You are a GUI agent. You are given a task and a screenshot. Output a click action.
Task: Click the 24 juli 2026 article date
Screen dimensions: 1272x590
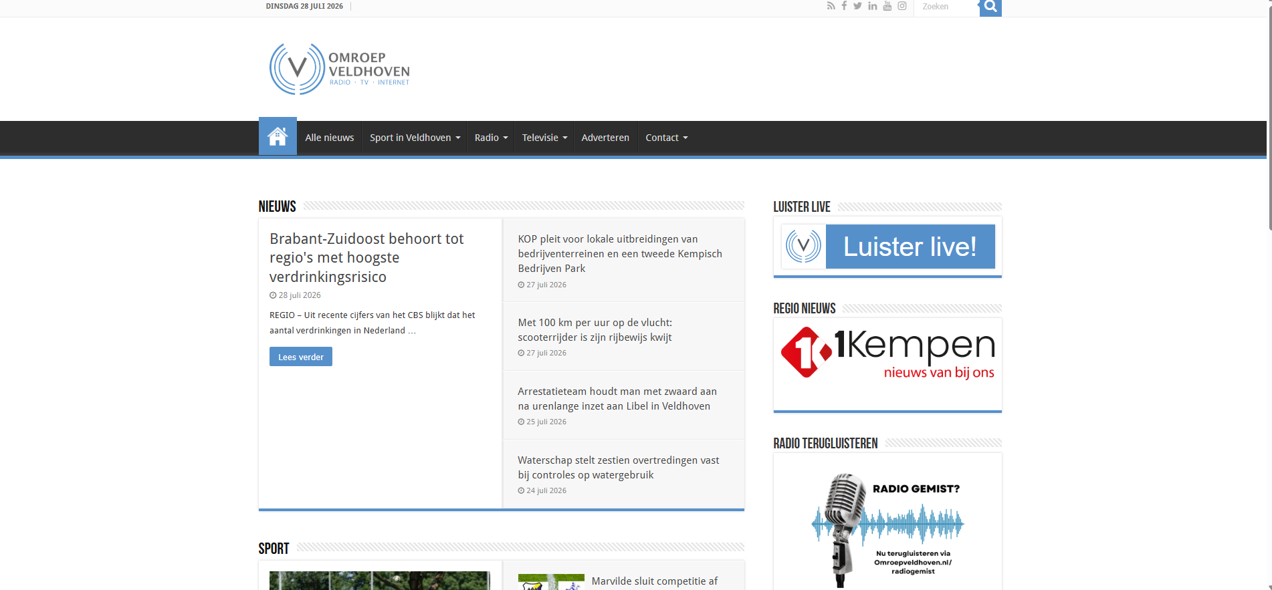542,491
